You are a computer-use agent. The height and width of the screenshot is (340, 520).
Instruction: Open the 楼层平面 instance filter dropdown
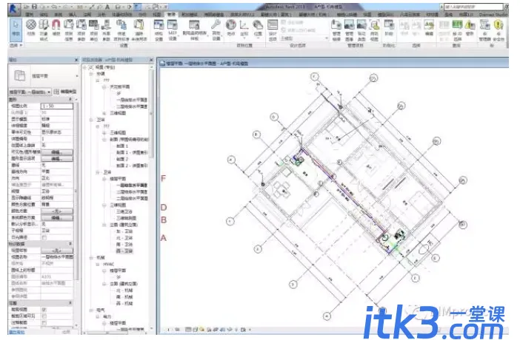[x=30, y=92]
